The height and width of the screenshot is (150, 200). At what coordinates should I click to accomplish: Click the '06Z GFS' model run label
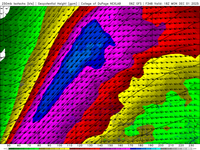pos(135,4)
